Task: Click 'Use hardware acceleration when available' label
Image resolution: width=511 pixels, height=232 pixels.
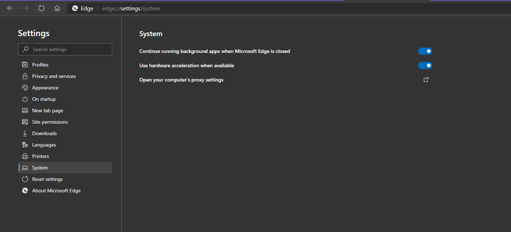Action: pyautogui.click(x=187, y=66)
